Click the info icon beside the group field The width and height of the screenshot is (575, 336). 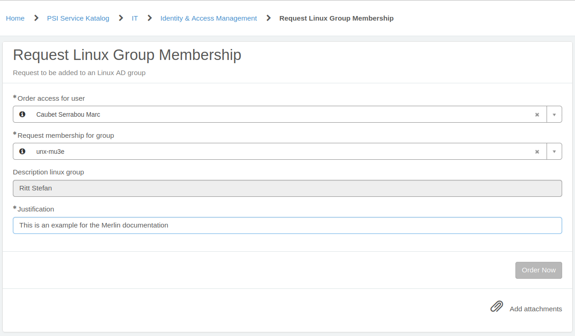click(x=22, y=151)
